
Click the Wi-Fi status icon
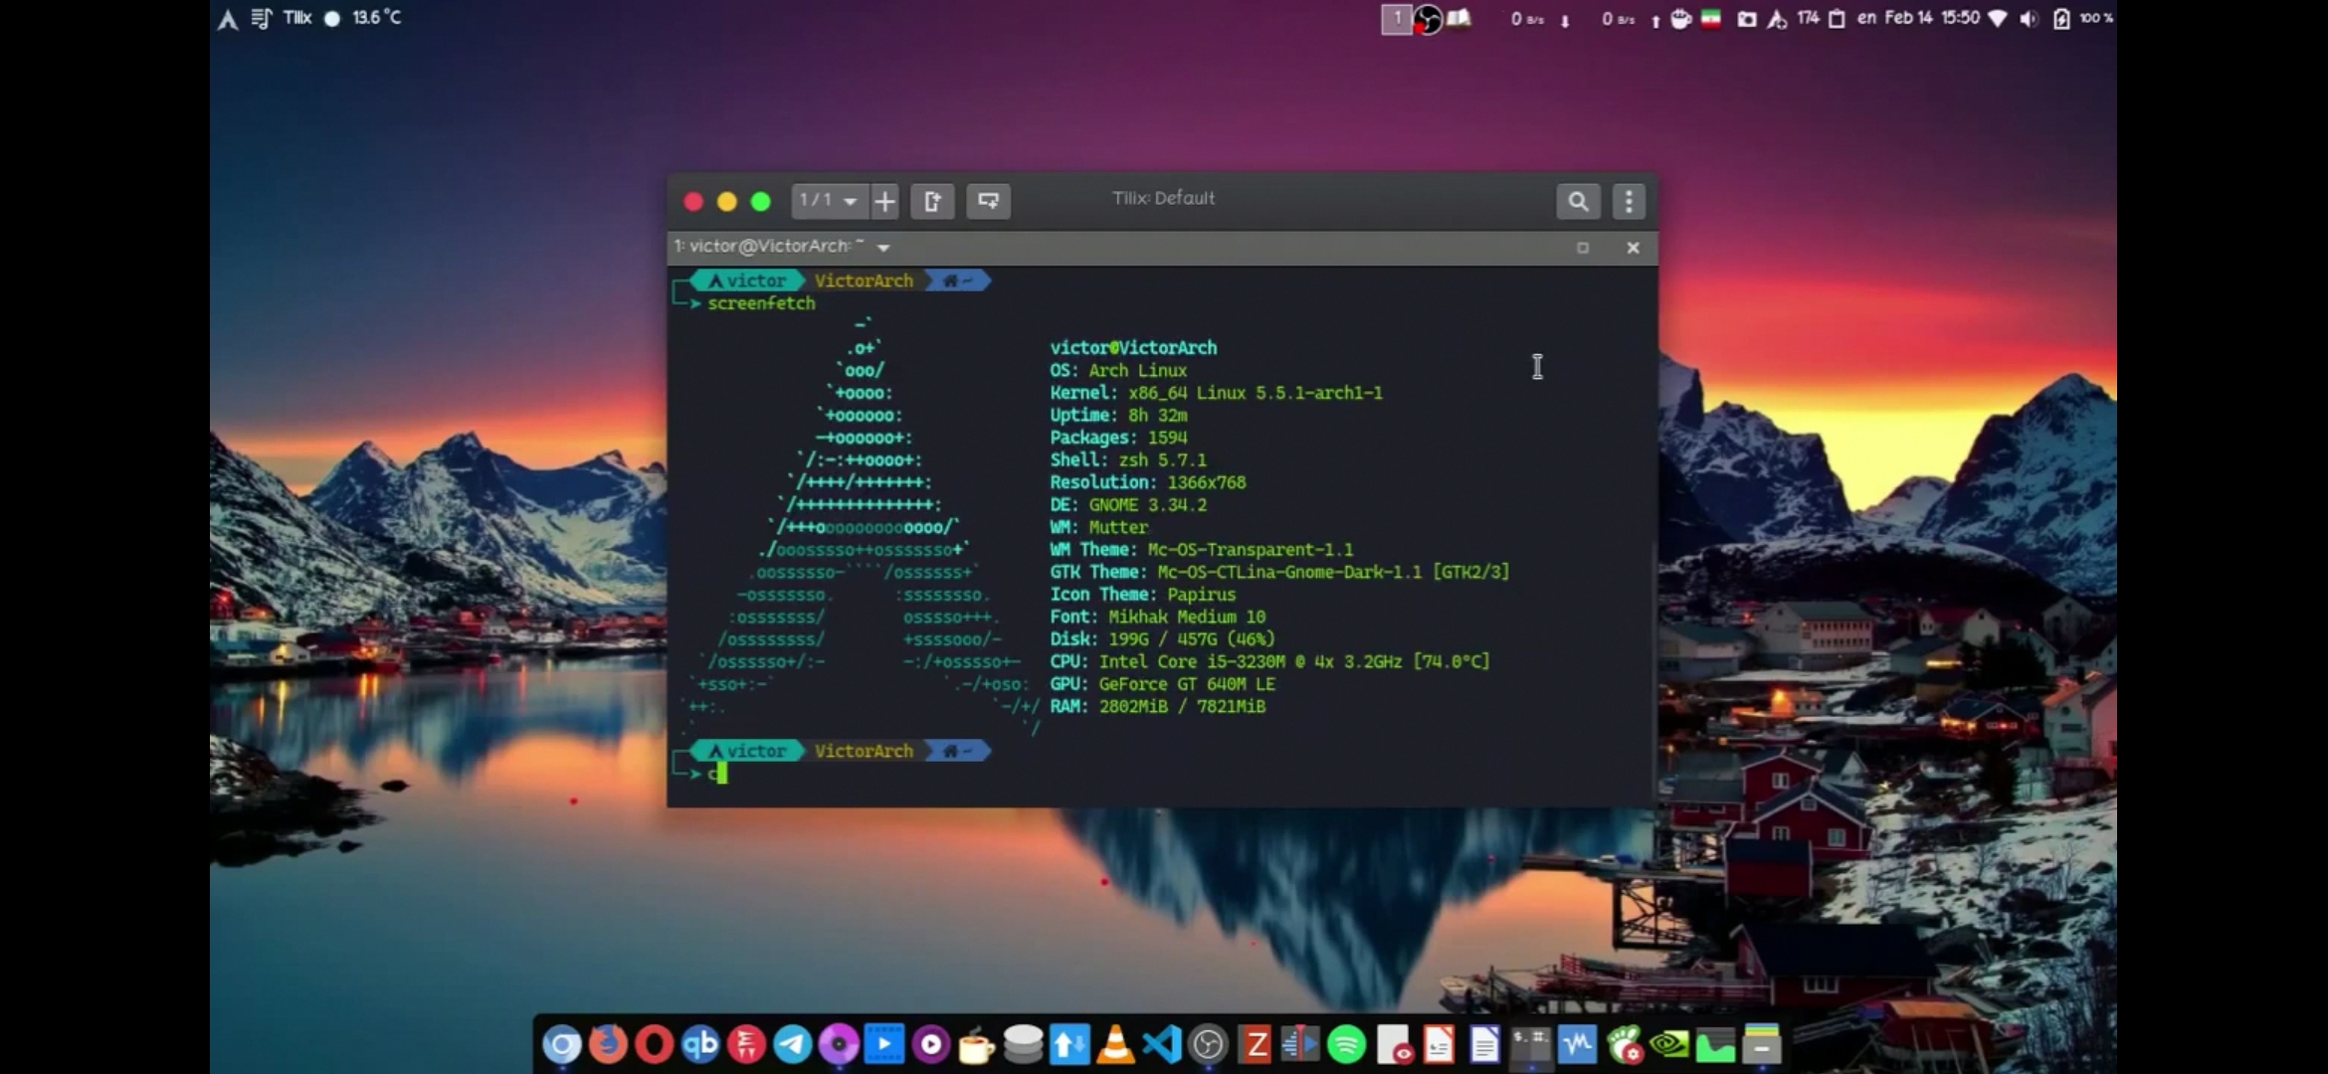coord(1997,19)
